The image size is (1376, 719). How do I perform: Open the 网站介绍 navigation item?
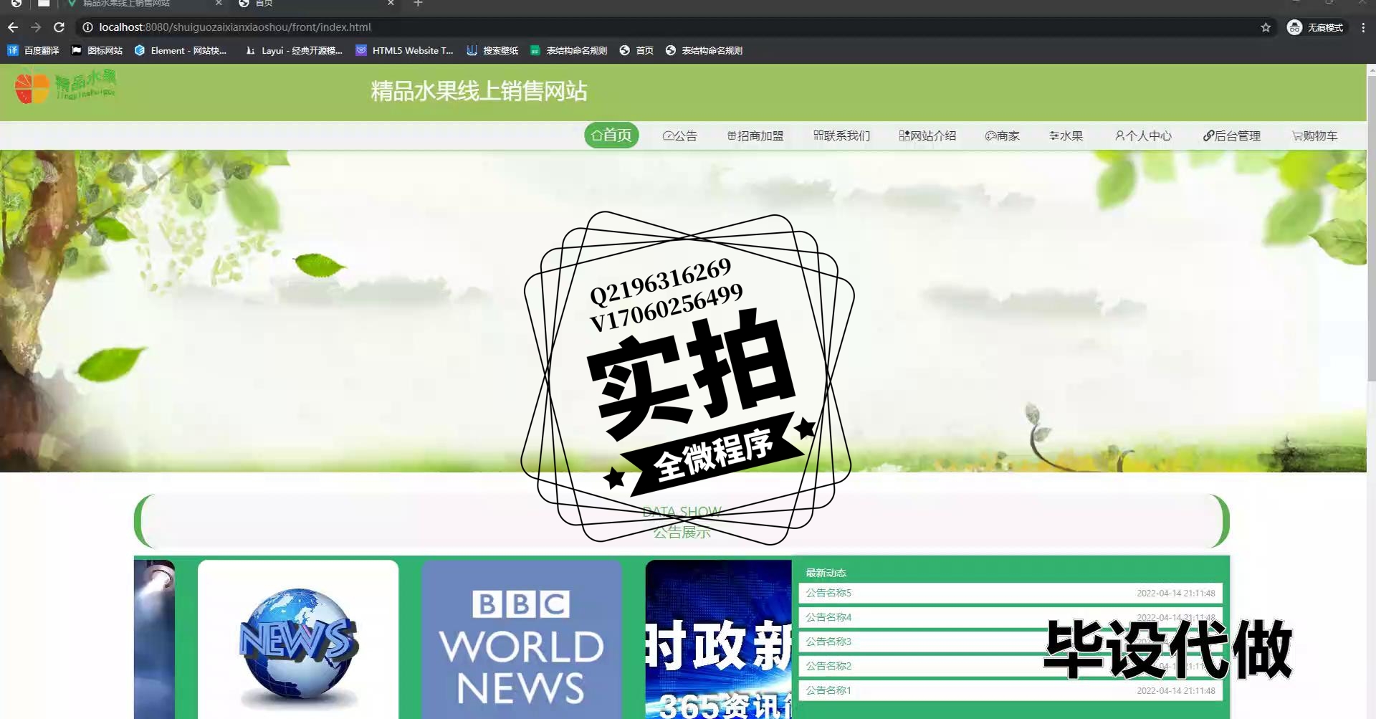(927, 135)
